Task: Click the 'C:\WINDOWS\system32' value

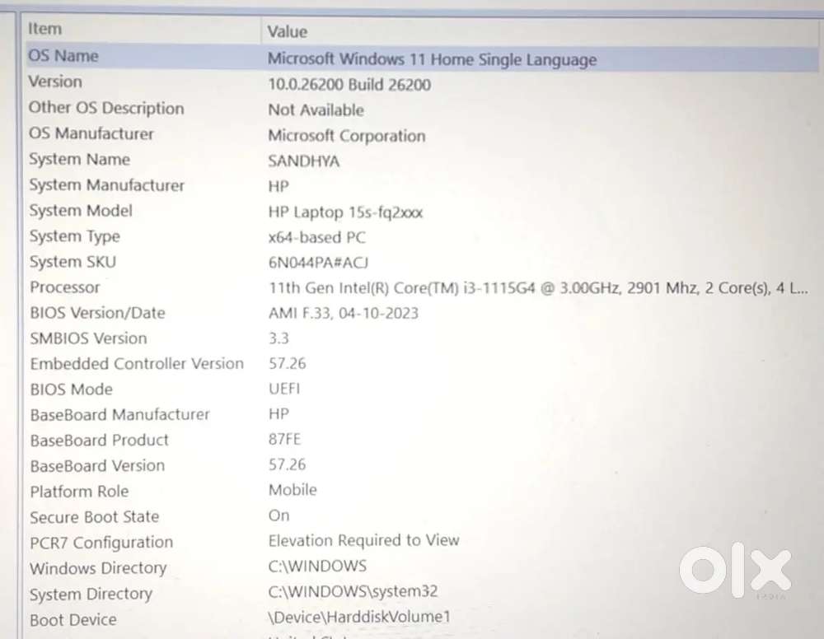Action: pos(353,592)
